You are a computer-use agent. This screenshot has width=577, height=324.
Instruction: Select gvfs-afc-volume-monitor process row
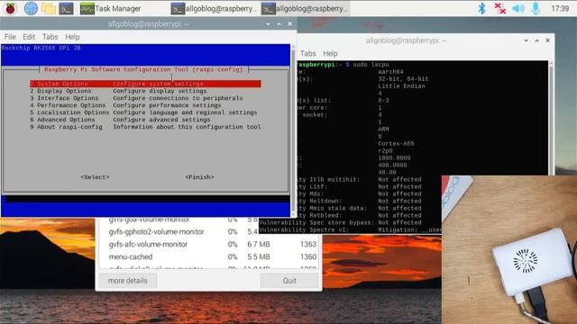208,244
